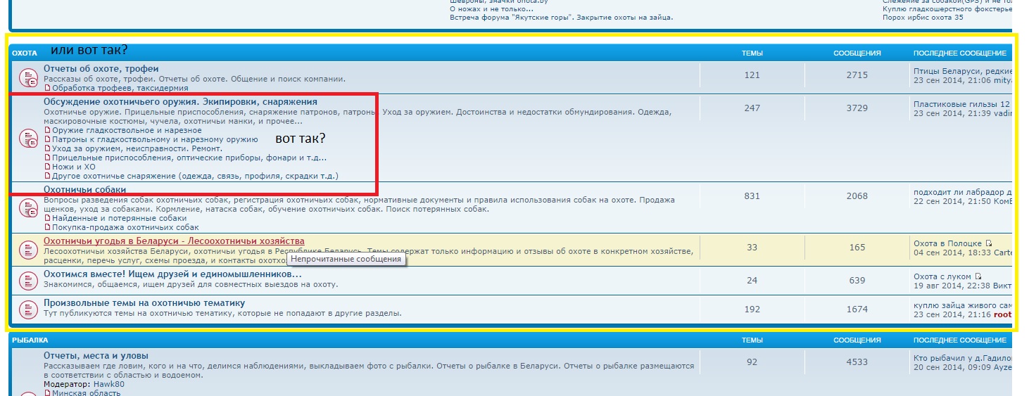Click view-latest-post icon after Охота с луком
Viewport: 1029px width, 396px height.
(978, 276)
